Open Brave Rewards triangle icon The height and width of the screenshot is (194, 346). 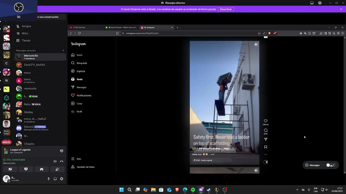tap(275, 33)
